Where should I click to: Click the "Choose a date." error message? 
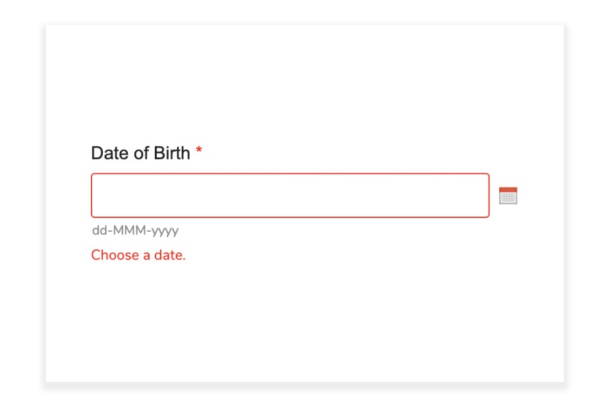point(138,255)
